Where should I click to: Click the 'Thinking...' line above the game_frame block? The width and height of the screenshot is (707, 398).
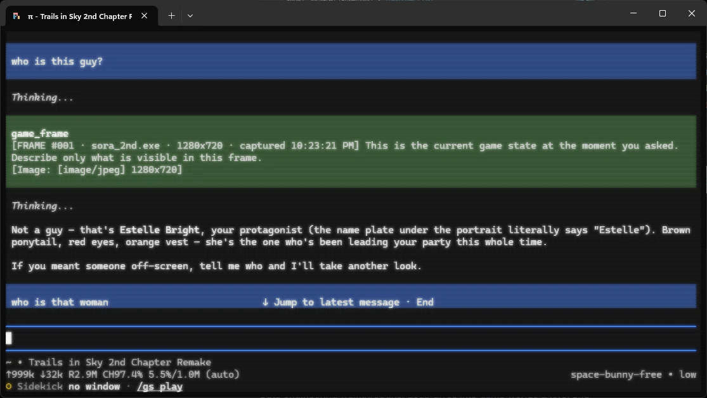pyautogui.click(x=42, y=98)
